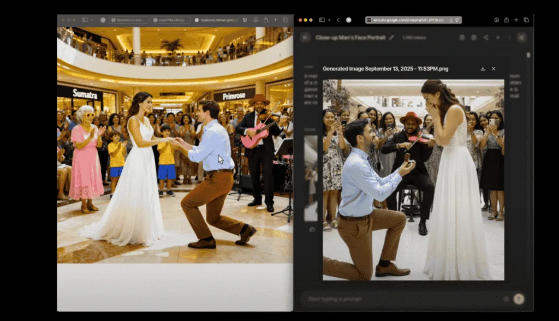Switch to the tmph794s3id.jpg tab
The height and width of the screenshot is (321, 559).
click(x=170, y=20)
